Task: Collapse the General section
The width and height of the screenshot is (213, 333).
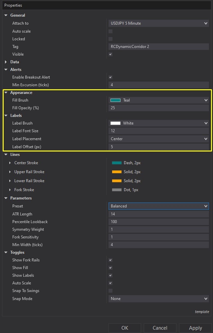Action: [x=5, y=15]
